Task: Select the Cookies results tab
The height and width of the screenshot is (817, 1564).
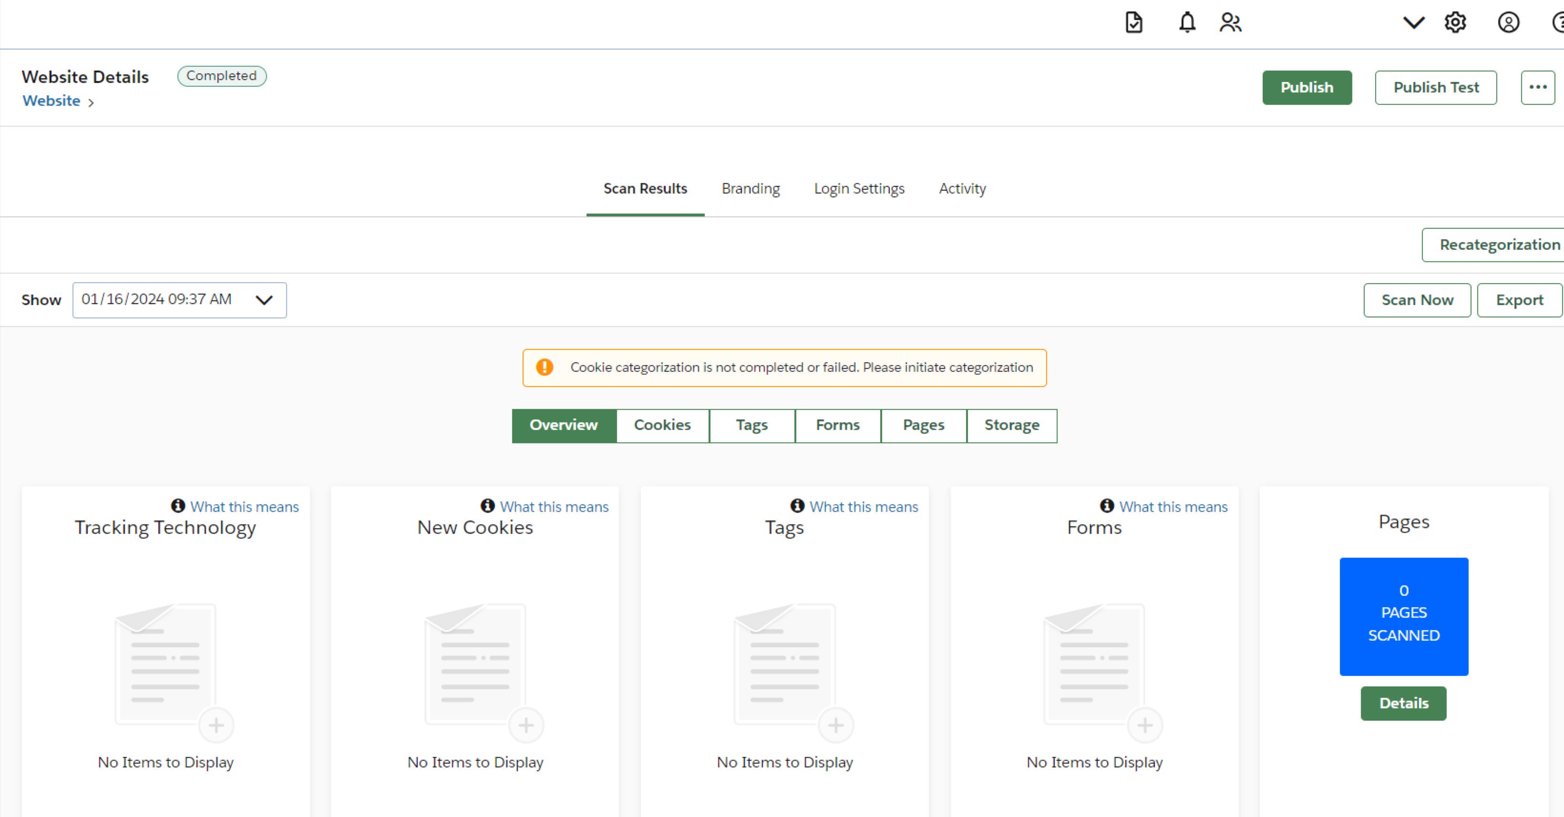Action: pos(662,426)
